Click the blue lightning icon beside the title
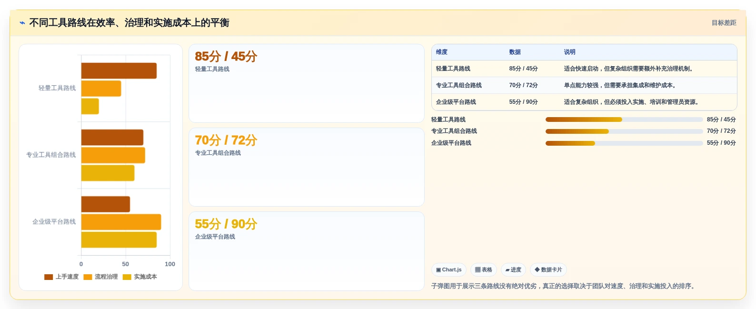 [22, 23]
